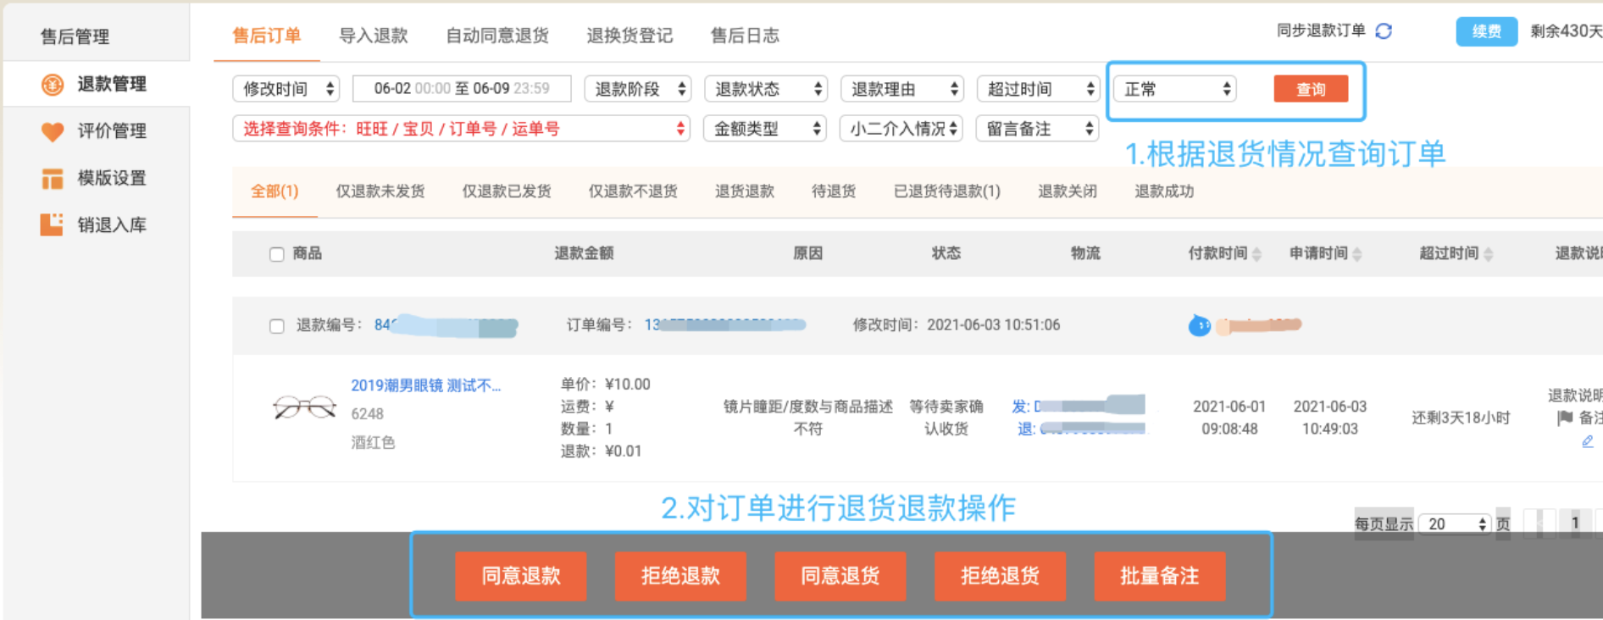This screenshot has height=620, width=1603.
Task: Click the sync refresh icon beside 同步退款订单
Action: click(1384, 31)
